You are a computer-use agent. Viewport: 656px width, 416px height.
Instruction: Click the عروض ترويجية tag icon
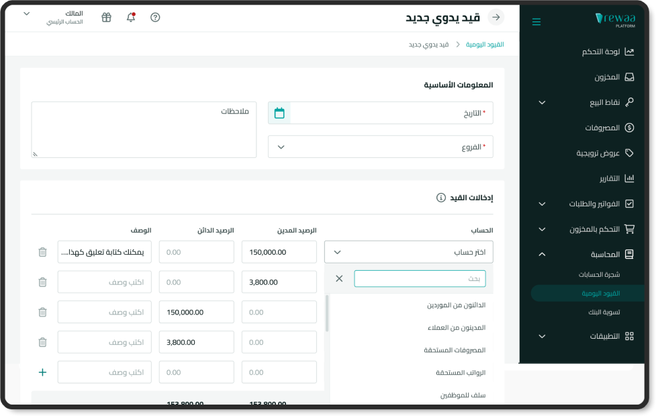click(x=629, y=153)
